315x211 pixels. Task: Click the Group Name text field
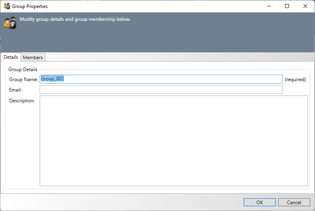click(161, 79)
